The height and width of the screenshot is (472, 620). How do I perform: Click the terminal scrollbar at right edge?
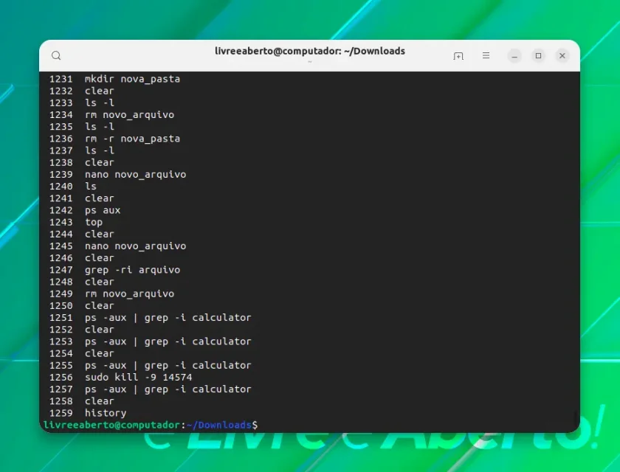pyautogui.click(x=576, y=419)
